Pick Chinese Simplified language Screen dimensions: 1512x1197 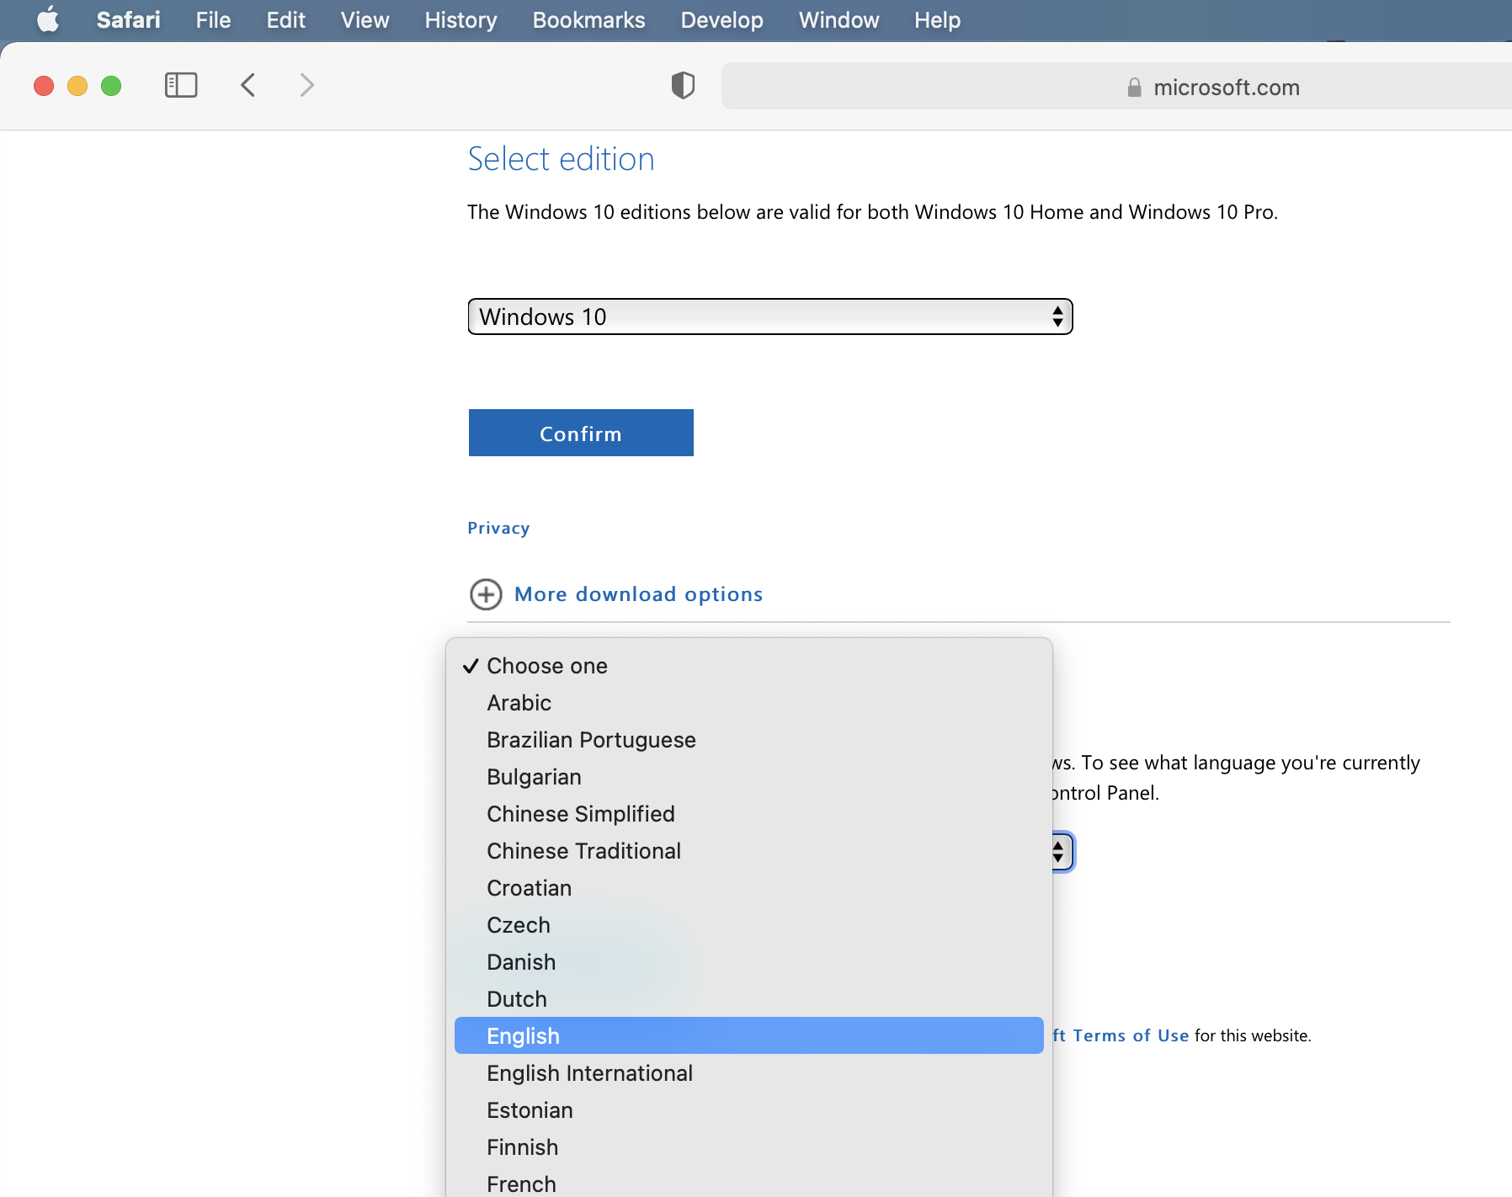(x=749, y=814)
